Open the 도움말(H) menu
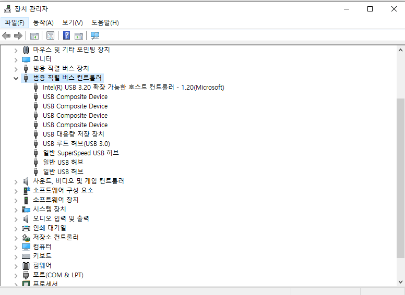 point(105,23)
